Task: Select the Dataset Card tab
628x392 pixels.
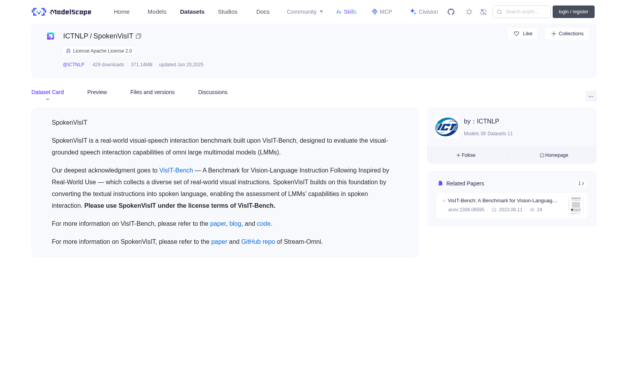Action: point(47,92)
